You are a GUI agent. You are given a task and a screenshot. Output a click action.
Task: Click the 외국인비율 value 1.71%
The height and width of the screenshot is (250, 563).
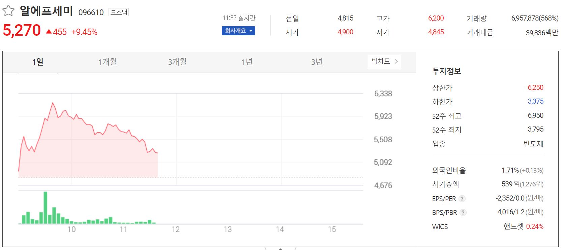tap(510, 170)
